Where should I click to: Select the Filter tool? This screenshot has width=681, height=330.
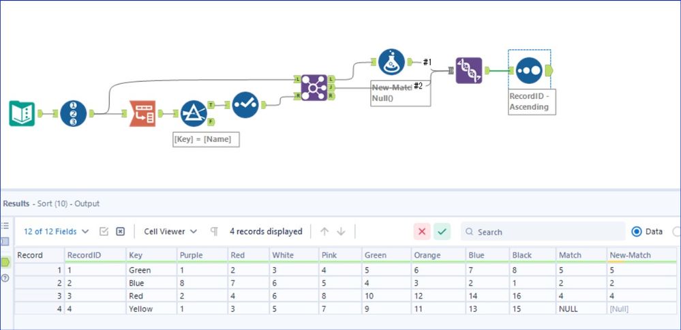194,113
